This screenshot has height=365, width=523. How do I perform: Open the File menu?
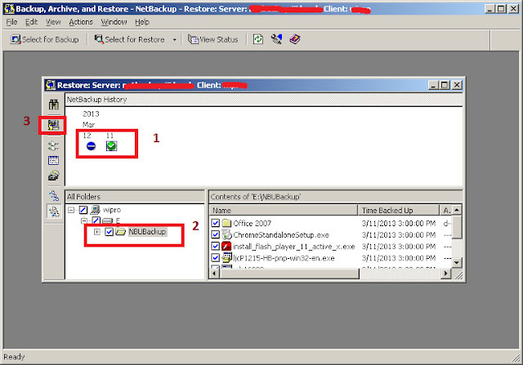coord(11,22)
